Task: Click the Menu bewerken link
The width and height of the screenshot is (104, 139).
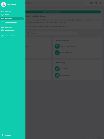Action: pyautogui.click(x=10, y=36)
